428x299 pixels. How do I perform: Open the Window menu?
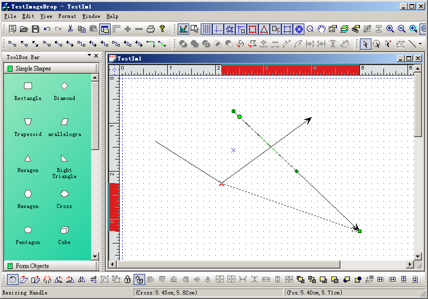click(91, 16)
